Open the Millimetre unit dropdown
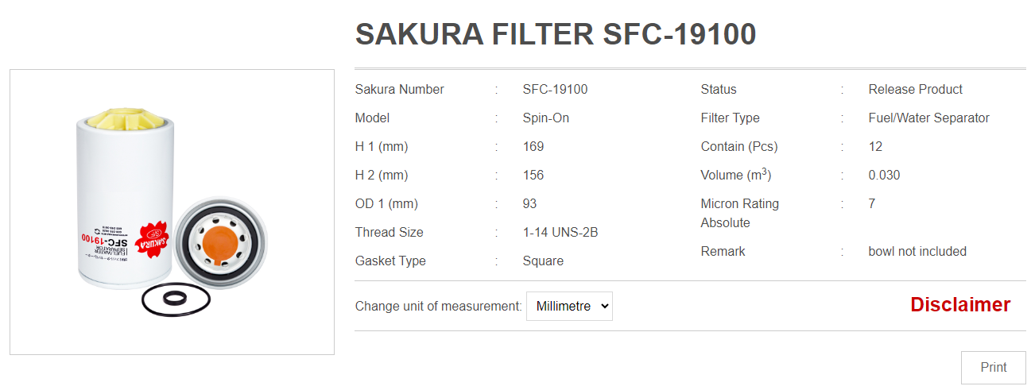Viewport: 1031px width, 390px height. coord(569,306)
